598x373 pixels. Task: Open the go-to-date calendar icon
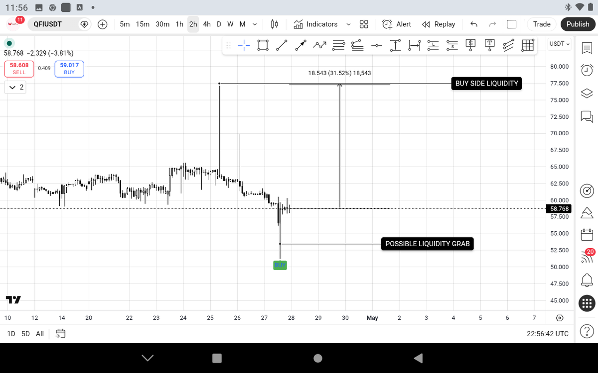61,334
